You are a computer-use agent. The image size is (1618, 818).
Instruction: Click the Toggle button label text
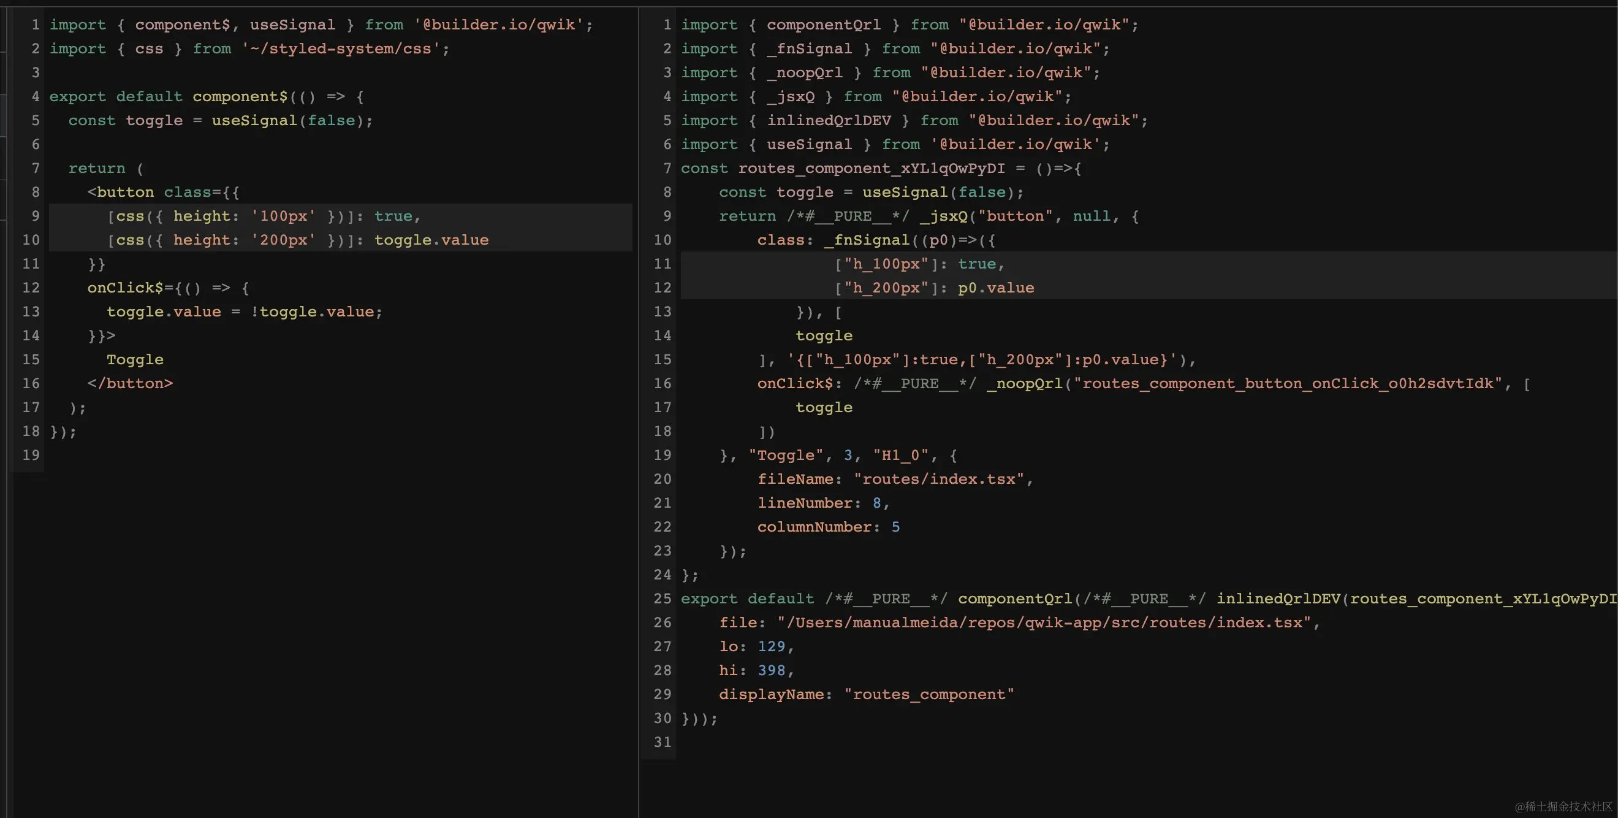click(135, 359)
